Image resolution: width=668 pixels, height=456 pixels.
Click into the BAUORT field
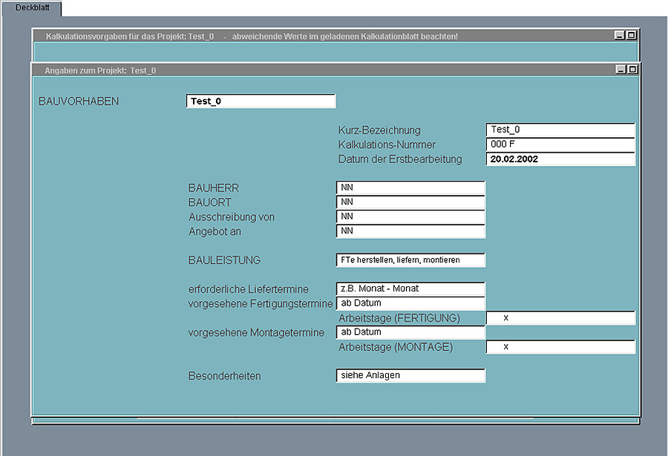[x=410, y=202]
